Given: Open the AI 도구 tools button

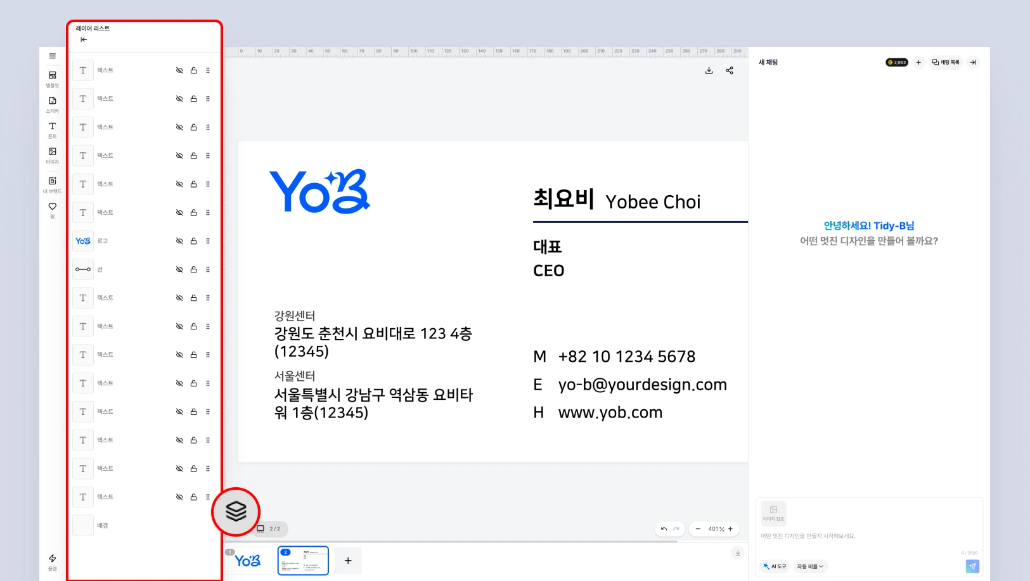Looking at the screenshot, I should [775, 566].
